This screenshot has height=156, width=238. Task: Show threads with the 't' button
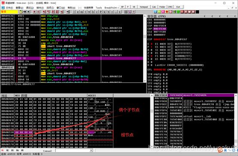(85, 12)
